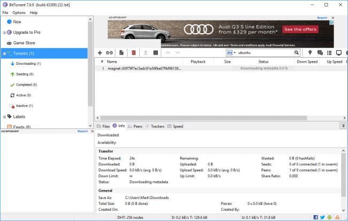Click the ubuntu search input field
Image resolution: width=348 pixels, height=221 pixels.
(264, 53)
